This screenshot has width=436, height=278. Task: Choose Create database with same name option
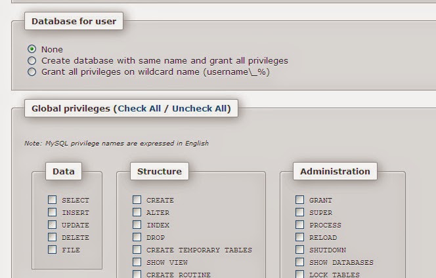tap(32, 60)
